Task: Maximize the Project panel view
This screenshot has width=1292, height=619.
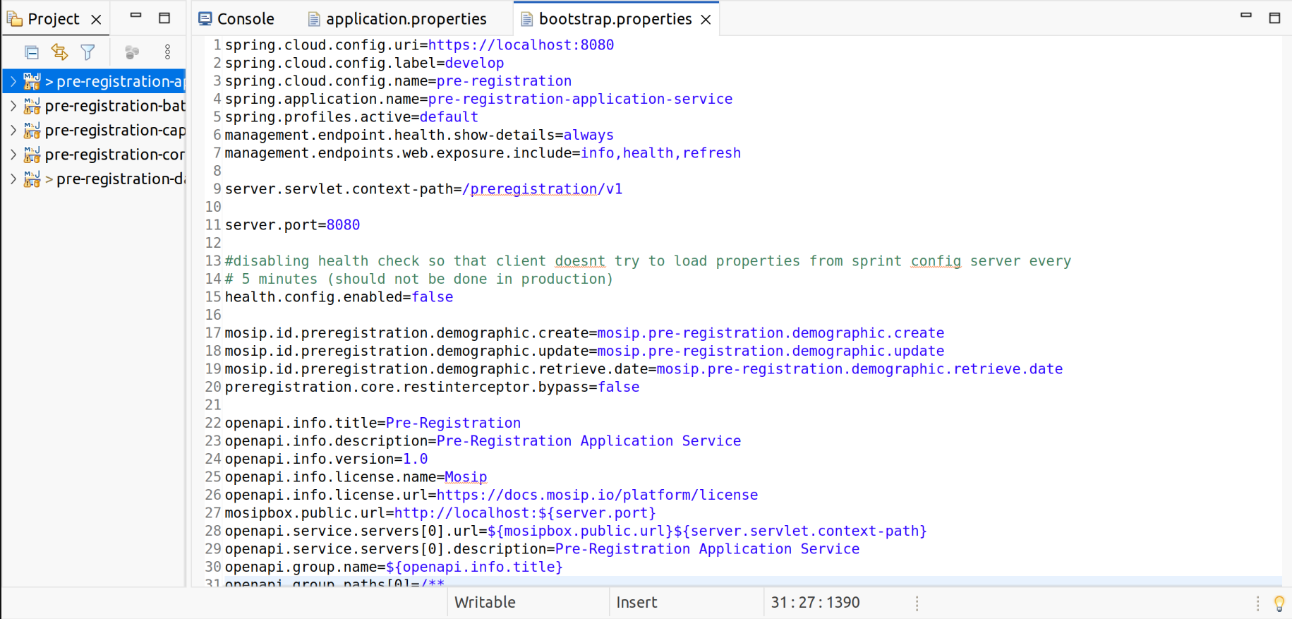Action: coord(164,18)
